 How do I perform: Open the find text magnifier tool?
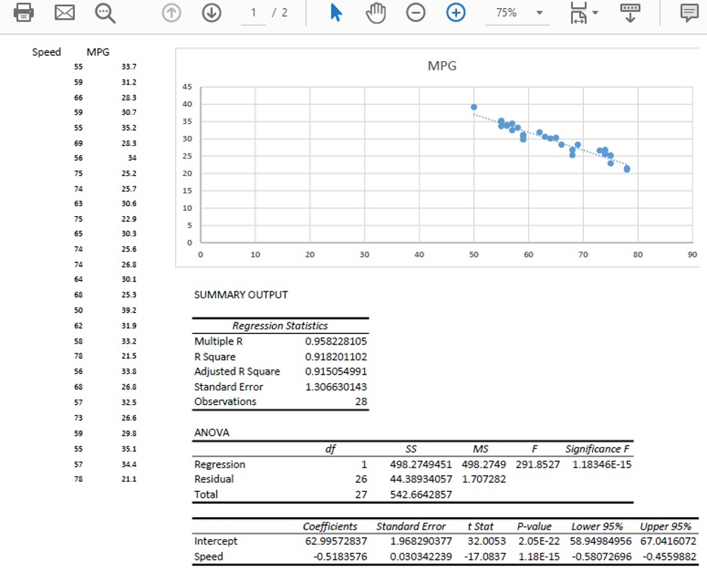(105, 13)
